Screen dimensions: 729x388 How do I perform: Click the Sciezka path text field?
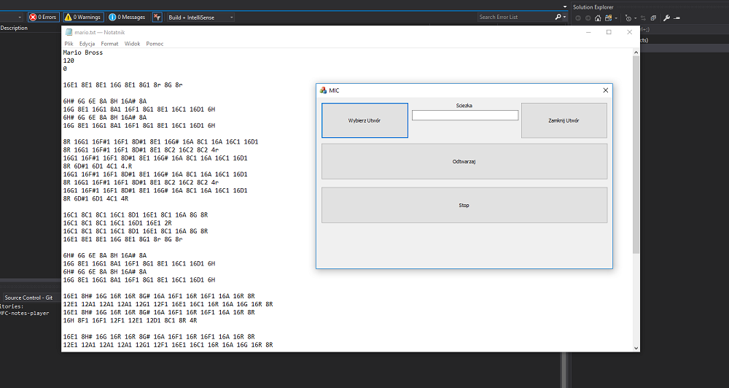464,115
